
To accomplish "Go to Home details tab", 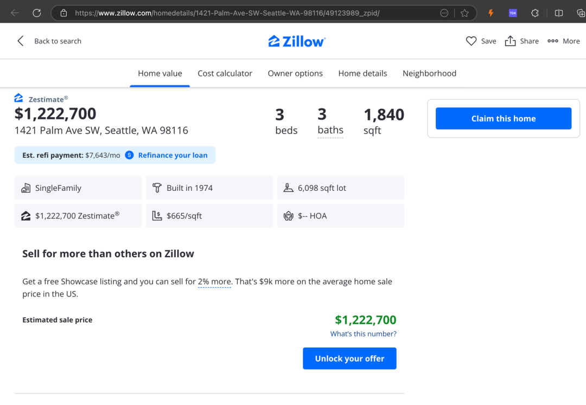I will click(x=362, y=74).
